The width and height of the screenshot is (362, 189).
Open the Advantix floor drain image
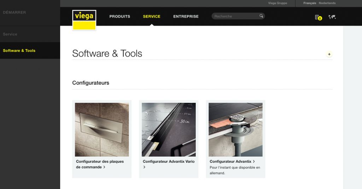(x=235, y=130)
